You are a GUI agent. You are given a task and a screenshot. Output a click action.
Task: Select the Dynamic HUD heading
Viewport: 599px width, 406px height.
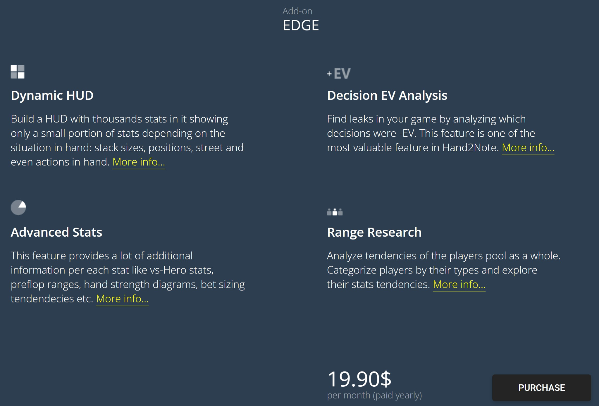coord(52,95)
